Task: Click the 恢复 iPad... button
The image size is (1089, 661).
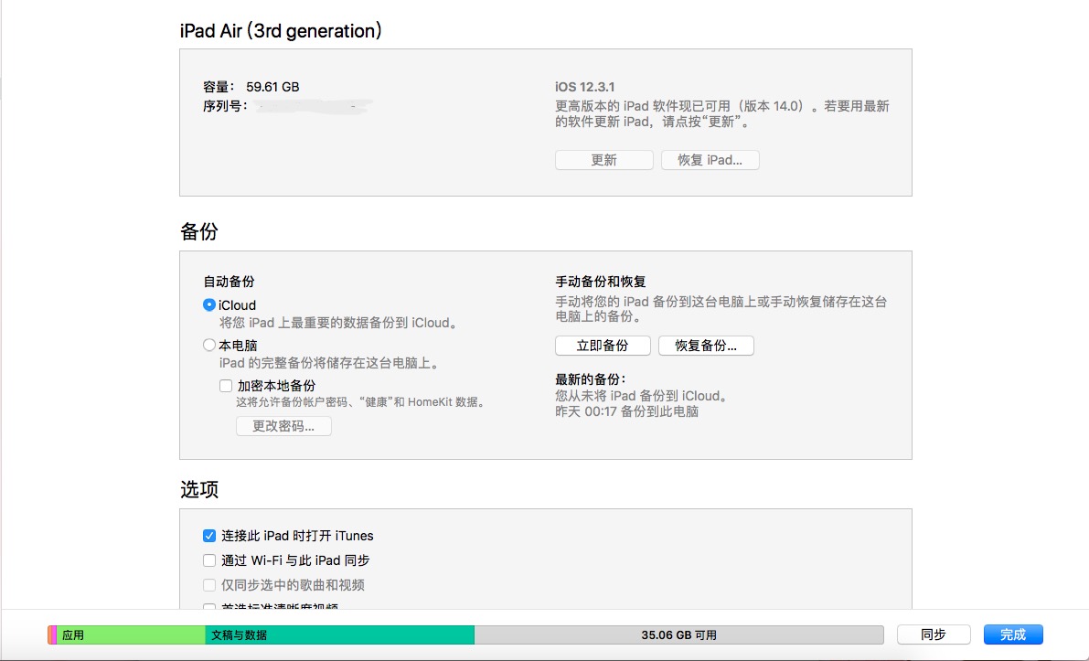Action: 710,160
